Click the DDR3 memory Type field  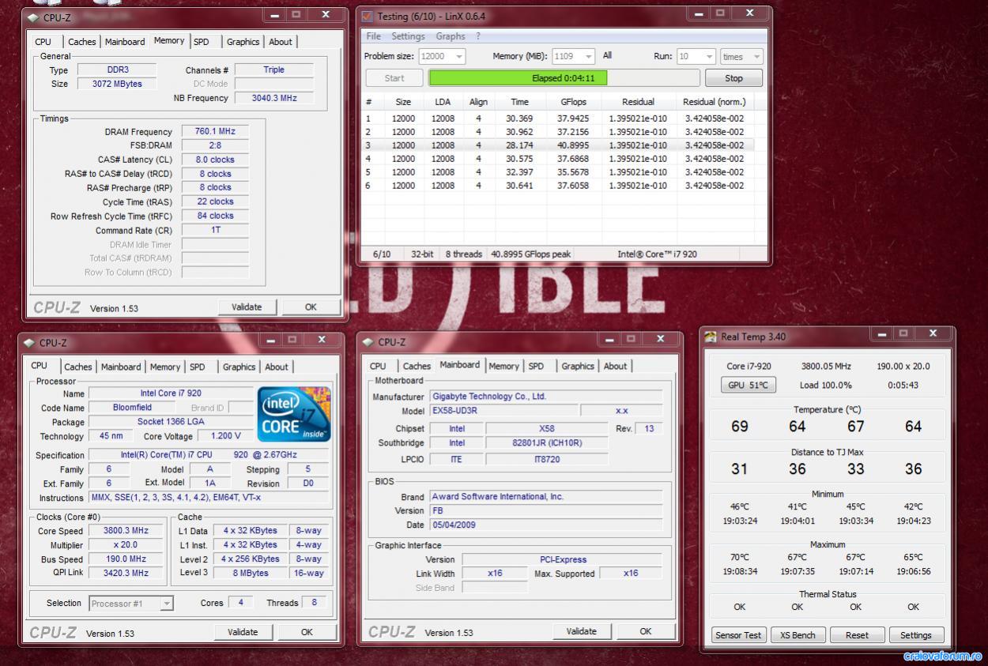pyautogui.click(x=116, y=70)
